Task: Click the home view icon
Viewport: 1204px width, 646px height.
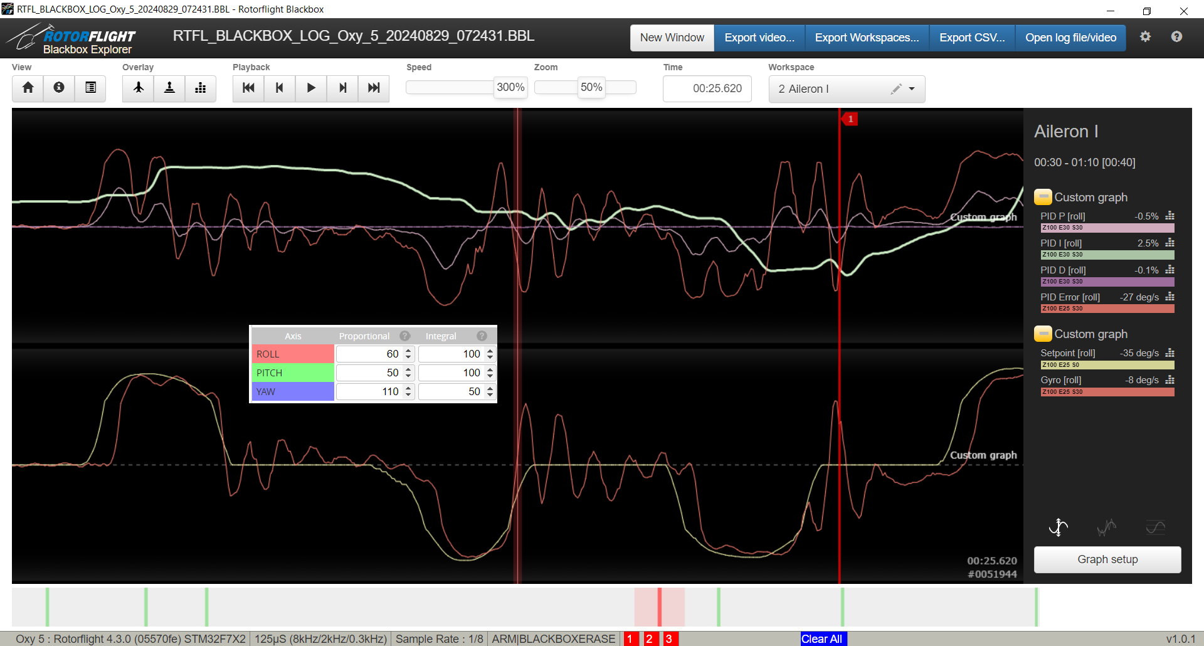Action: point(28,88)
